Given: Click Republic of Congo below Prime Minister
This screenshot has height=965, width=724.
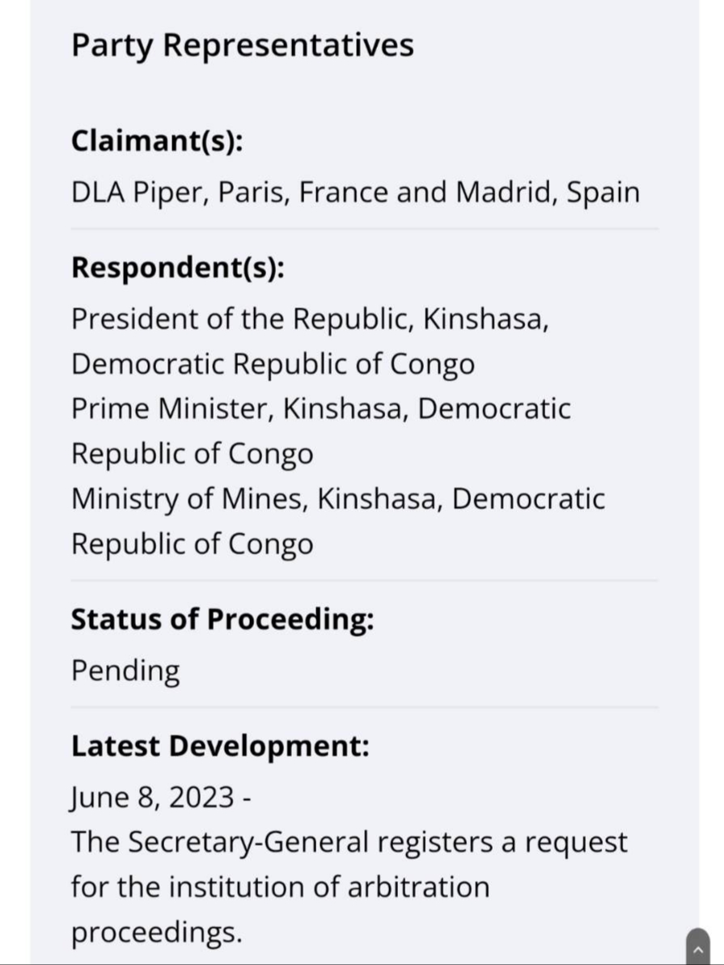Looking at the screenshot, I should [x=192, y=455].
